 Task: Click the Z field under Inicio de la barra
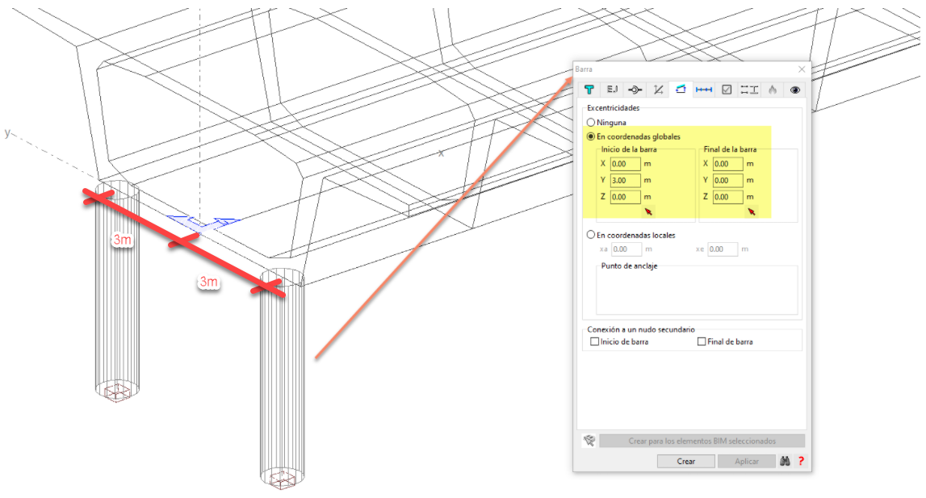[626, 197]
